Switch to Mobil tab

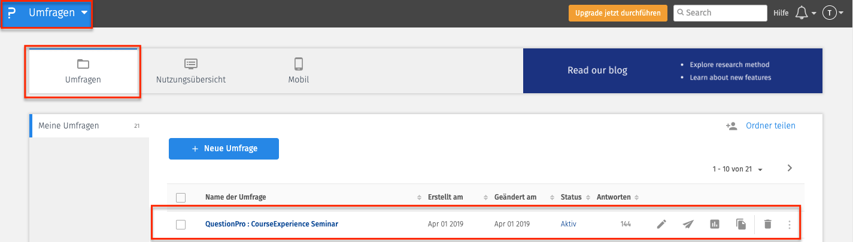pos(299,71)
